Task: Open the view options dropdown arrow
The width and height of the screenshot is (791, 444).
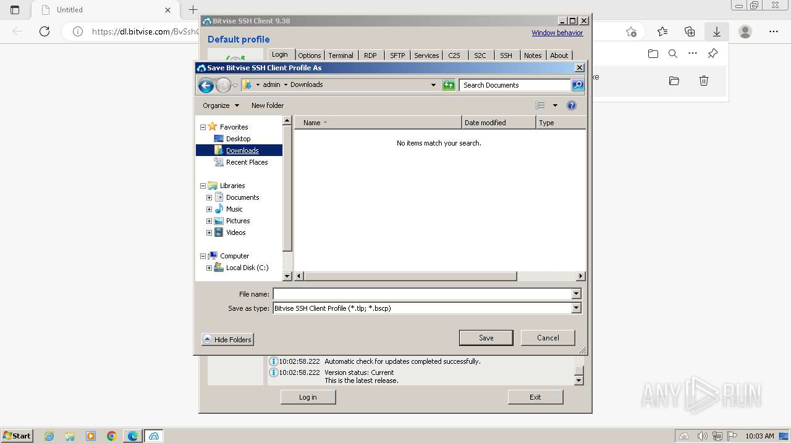Action: pos(555,105)
